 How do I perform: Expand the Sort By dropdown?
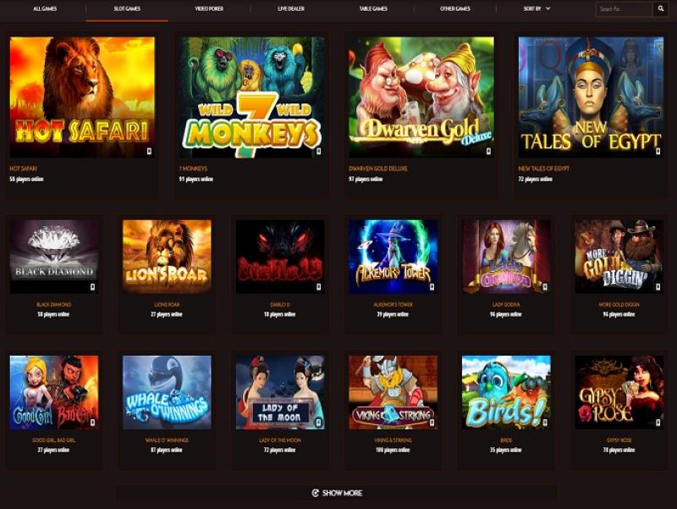(x=537, y=8)
